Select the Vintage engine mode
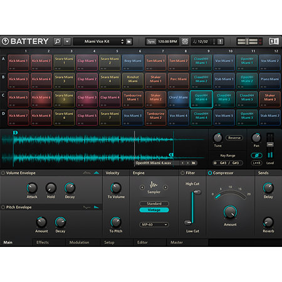282x282 pixels. click(154, 210)
